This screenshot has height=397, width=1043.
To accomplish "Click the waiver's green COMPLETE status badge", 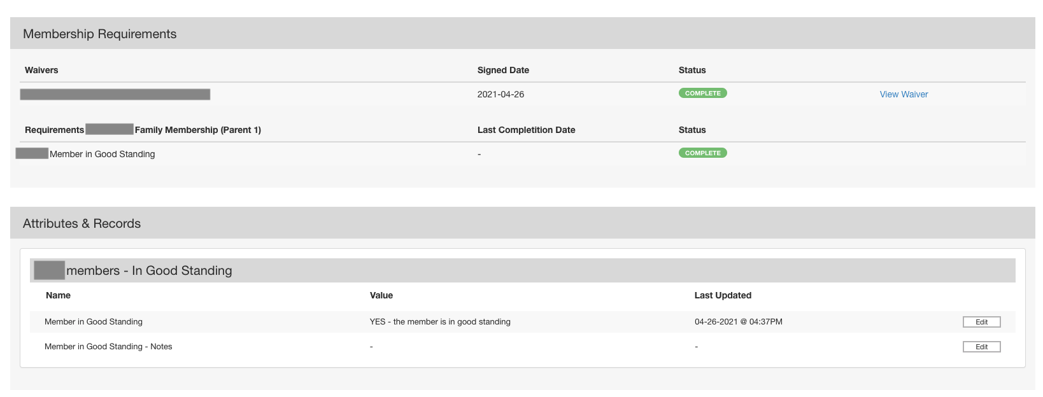I will coord(702,94).
